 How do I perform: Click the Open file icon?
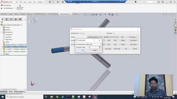click(58, 2)
